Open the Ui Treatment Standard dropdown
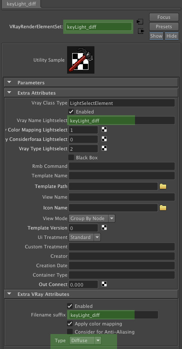Viewport: 182px width, 349px height. tap(85, 237)
